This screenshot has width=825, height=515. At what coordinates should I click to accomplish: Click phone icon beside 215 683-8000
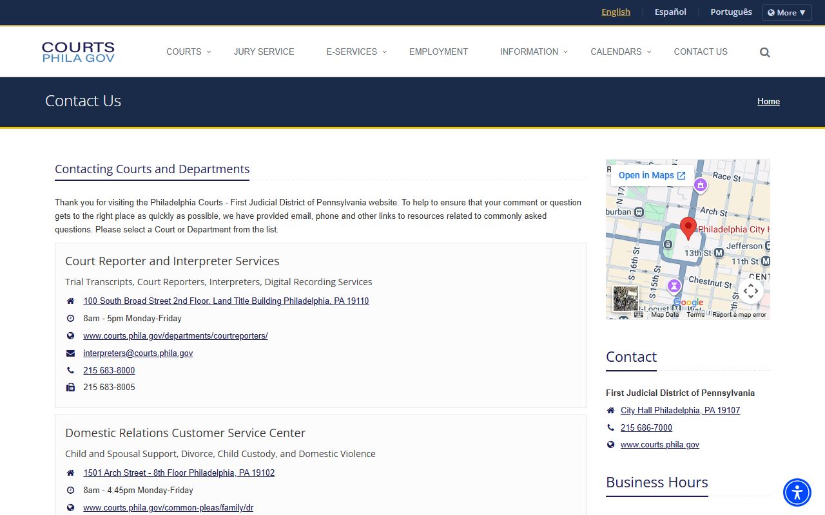coord(71,371)
